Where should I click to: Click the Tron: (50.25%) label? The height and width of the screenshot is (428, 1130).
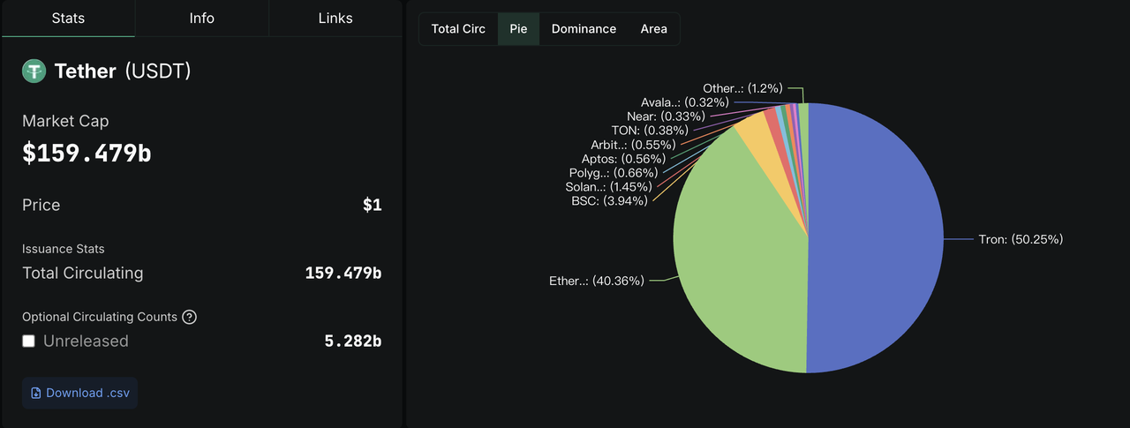(x=1021, y=239)
